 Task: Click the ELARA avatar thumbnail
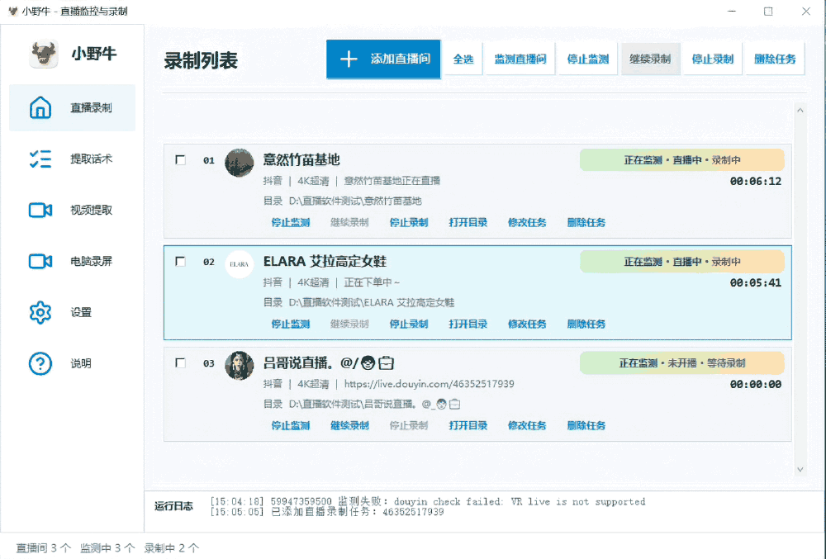click(240, 264)
